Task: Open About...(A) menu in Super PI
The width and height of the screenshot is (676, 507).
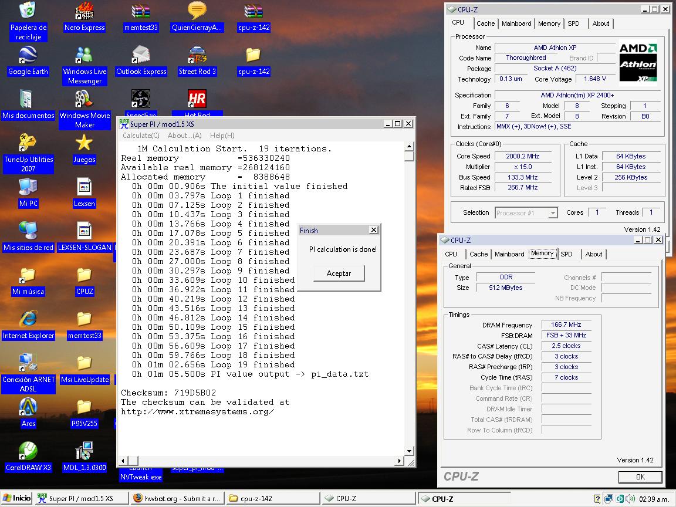Action: point(184,136)
